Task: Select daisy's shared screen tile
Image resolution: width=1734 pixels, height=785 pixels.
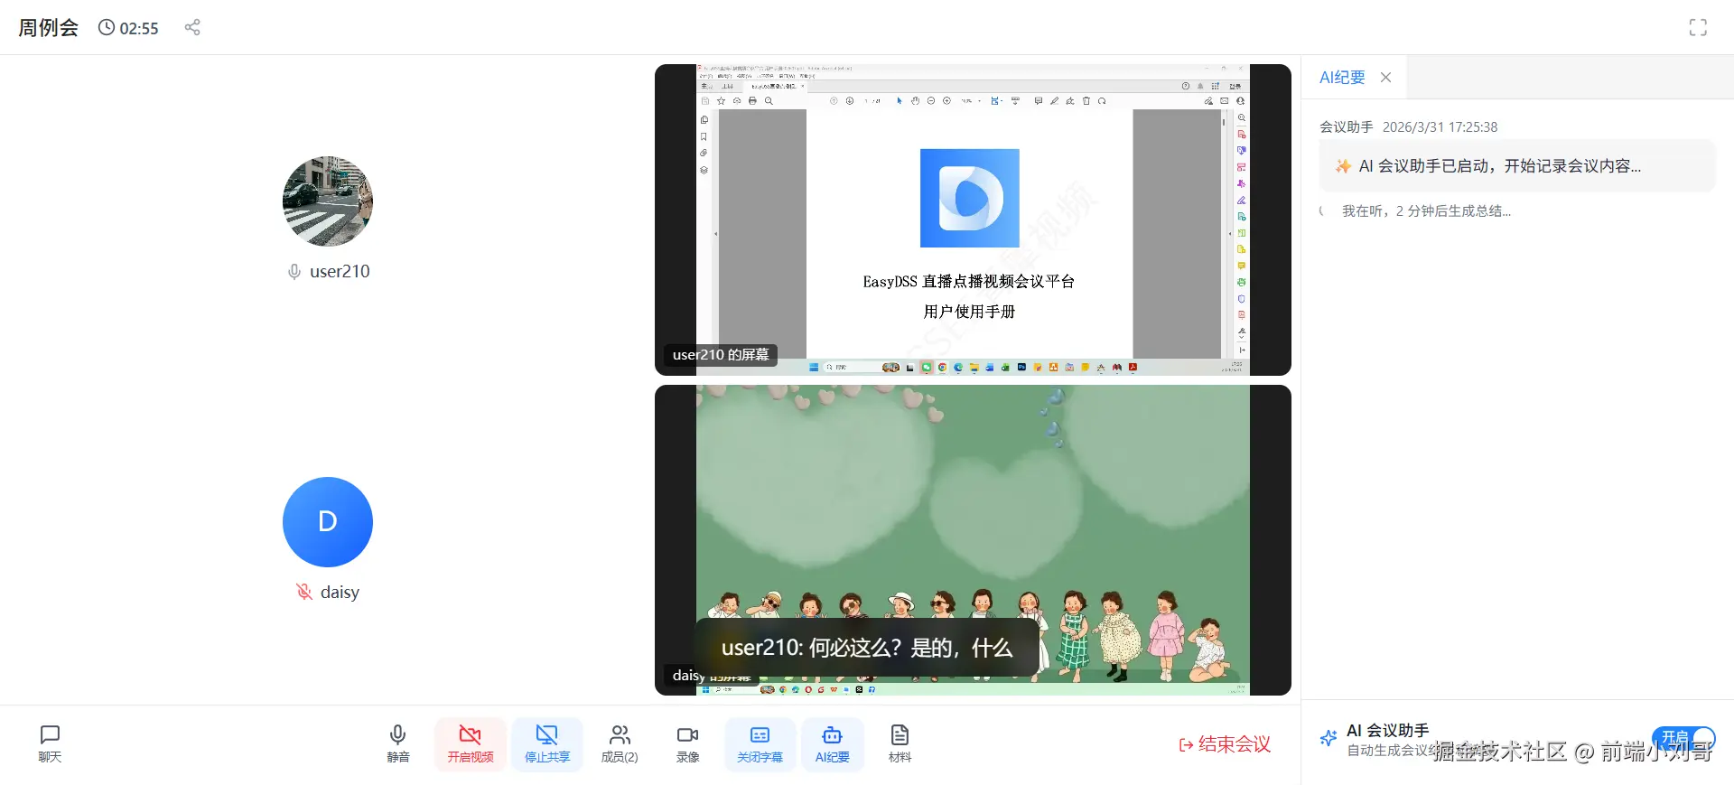Action: (x=973, y=540)
